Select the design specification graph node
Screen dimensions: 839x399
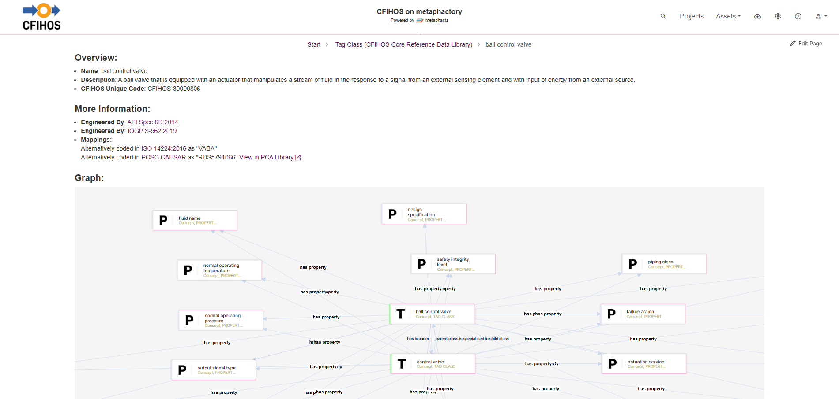[x=424, y=214]
